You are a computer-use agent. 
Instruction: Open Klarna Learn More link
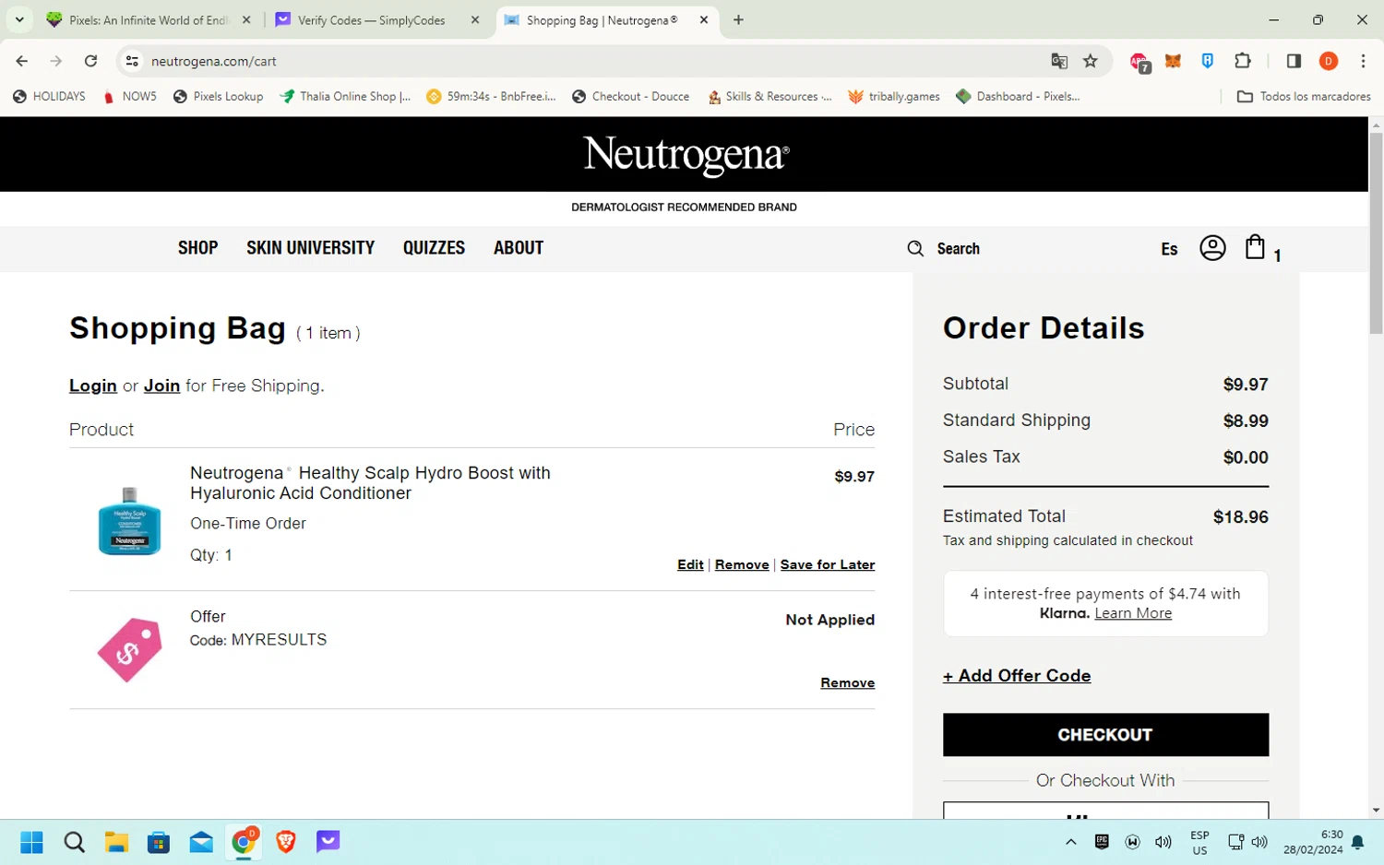1133,613
